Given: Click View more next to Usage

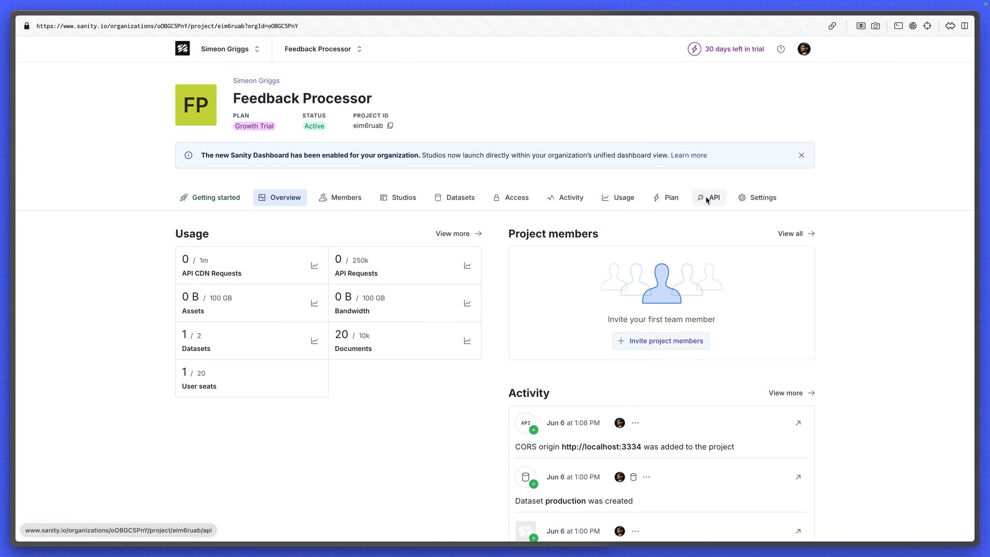Looking at the screenshot, I should [458, 234].
